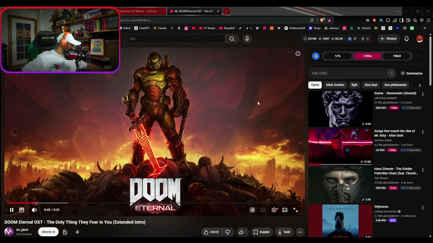Image resolution: width=433 pixels, height=243 pixels.
Task: Switch to the Destroyer Of Worlds tab
Action: click(x=142, y=11)
